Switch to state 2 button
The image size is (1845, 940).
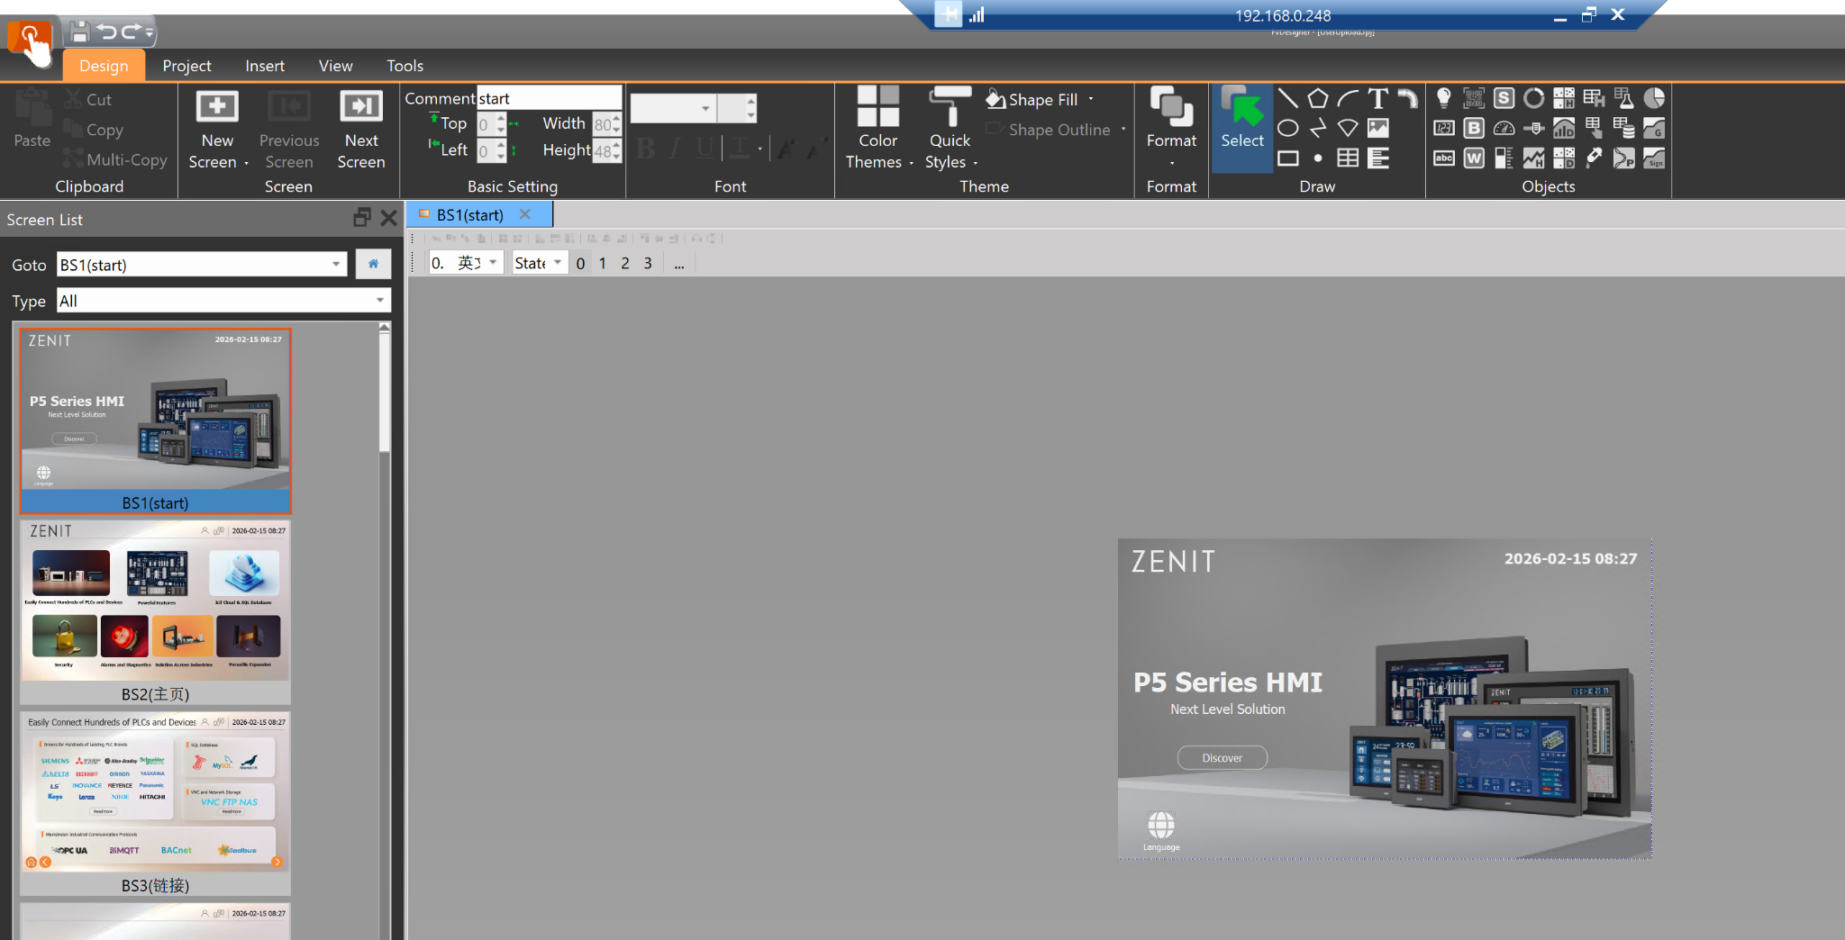point(625,263)
